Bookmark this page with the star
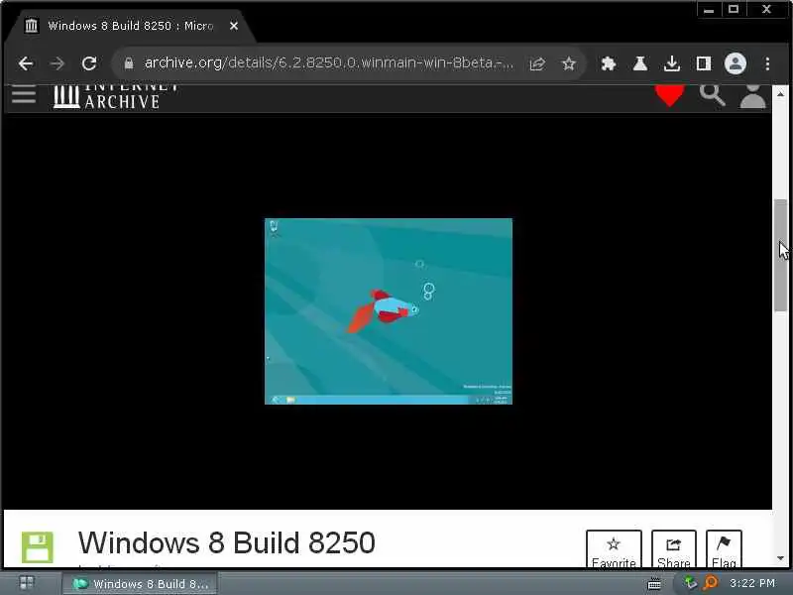The image size is (793, 595). 568,63
